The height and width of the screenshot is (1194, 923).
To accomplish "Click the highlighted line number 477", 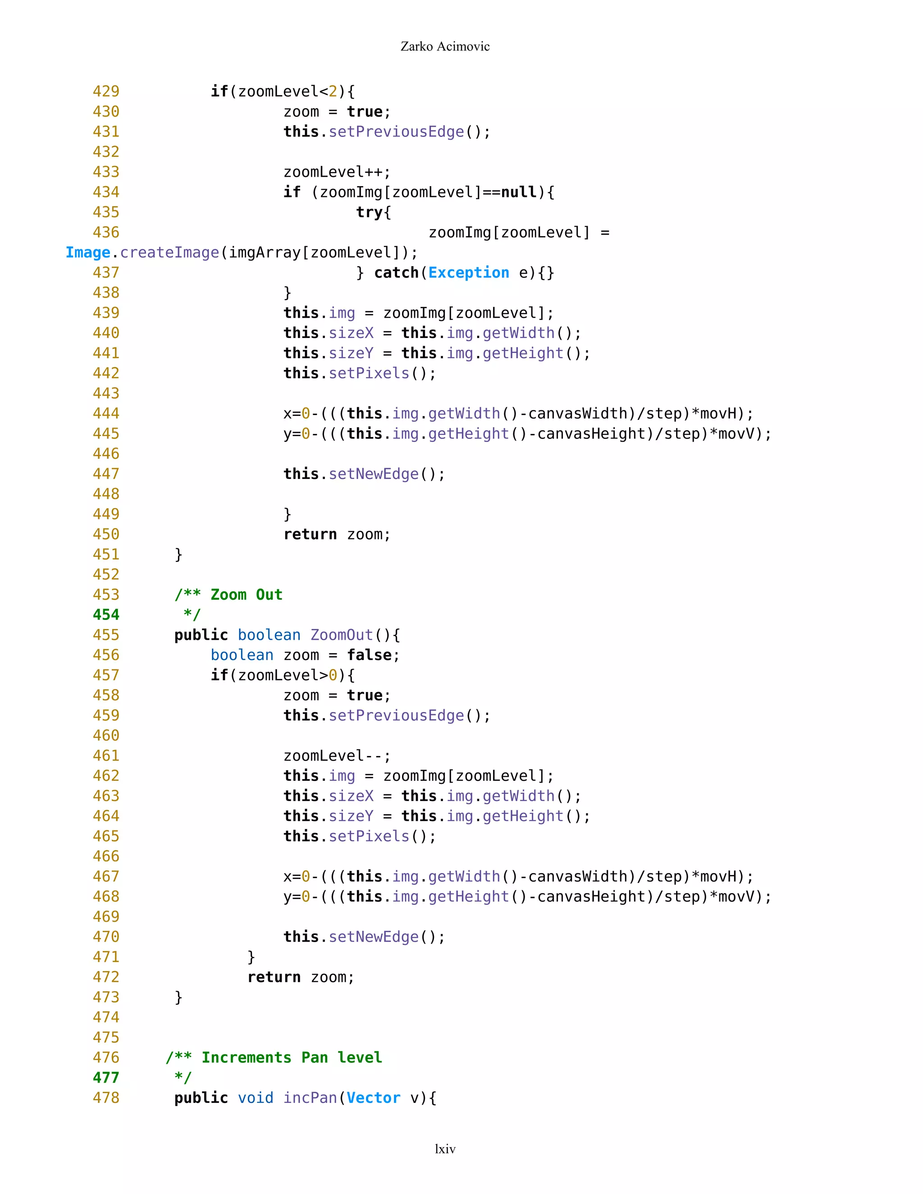I will (106, 1078).
